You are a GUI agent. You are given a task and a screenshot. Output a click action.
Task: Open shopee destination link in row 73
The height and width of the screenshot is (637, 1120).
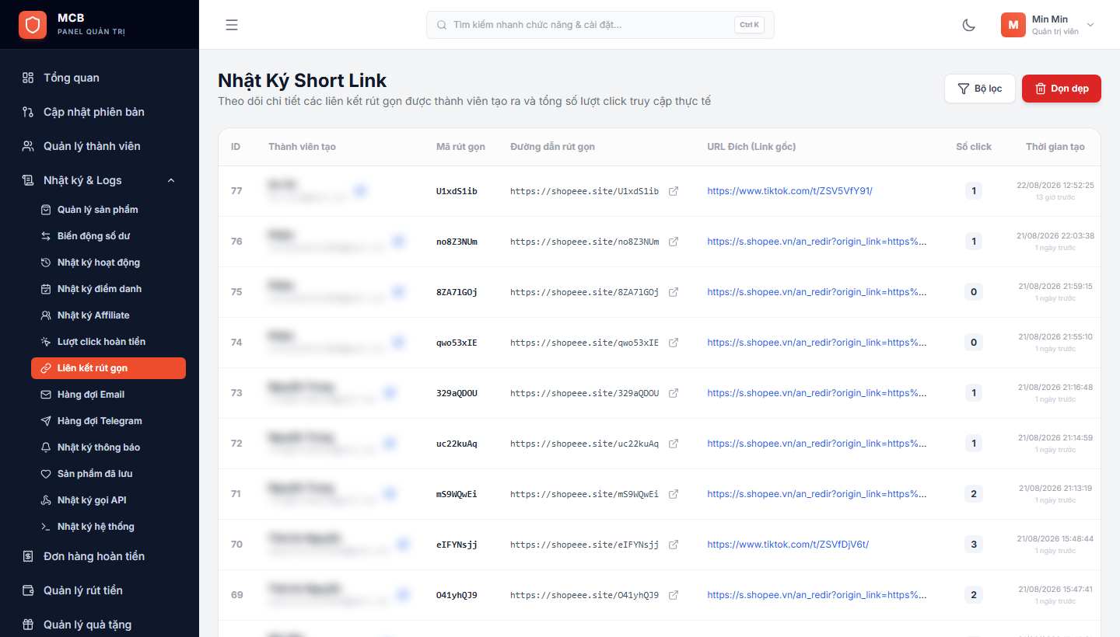817,393
